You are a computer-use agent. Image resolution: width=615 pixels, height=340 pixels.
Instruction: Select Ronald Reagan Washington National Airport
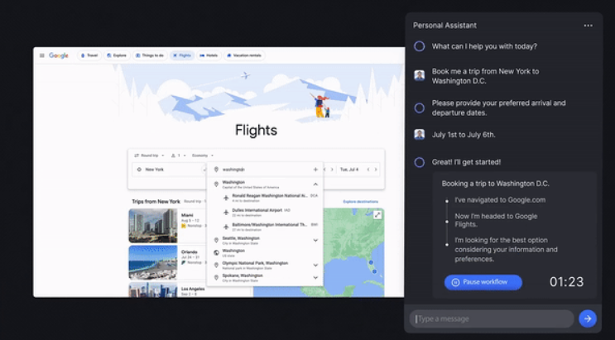[x=265, y=197]
